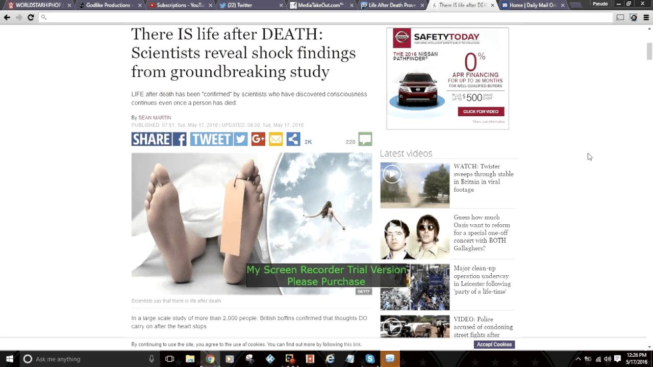The height and width of the screenshot is (367, 653).
Task: Show hidden tray icons chevron
Action: tap(578, 359)
